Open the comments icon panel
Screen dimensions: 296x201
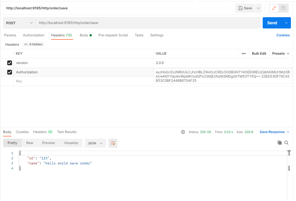[x=283, y=8]
